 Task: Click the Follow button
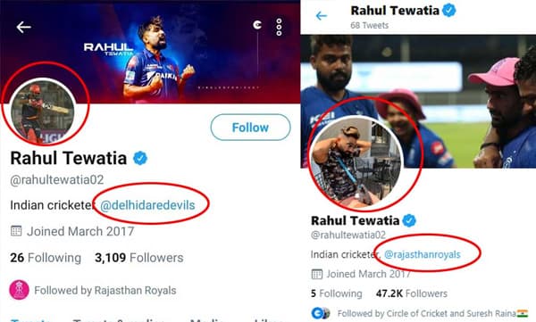pos(250,128)
